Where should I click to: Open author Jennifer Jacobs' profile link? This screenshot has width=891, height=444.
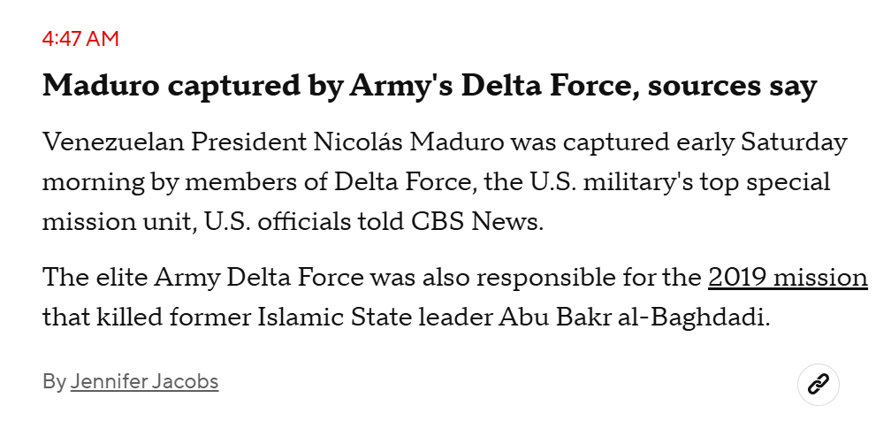tap(144, 382)
